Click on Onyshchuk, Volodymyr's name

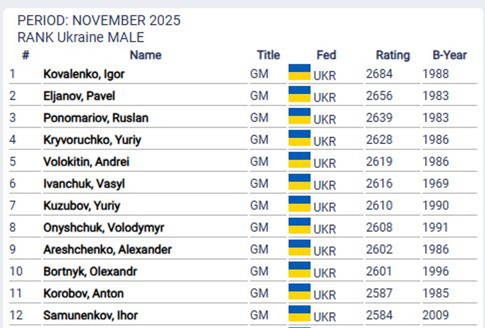click(103, 228)
